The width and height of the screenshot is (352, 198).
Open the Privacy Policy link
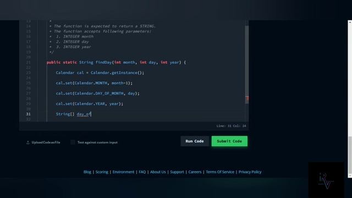pyautogui.click(x=250, y=172)
